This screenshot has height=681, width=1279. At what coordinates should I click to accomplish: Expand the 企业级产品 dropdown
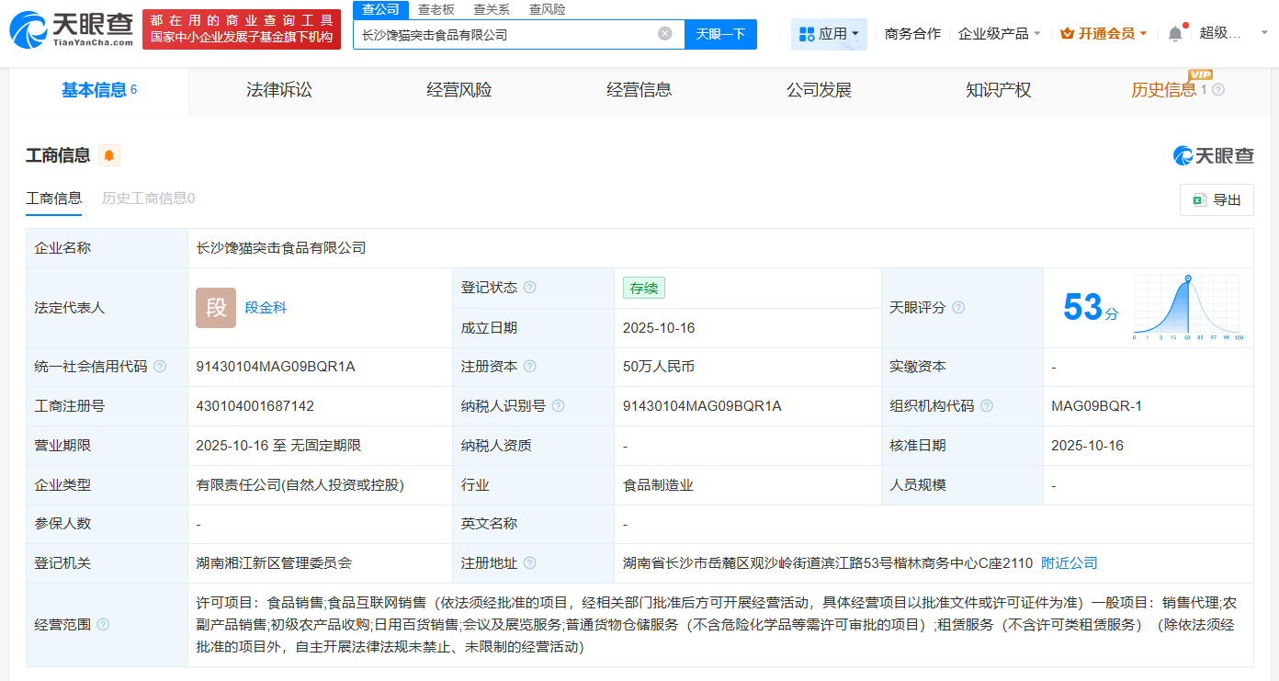tap(1000, 34)
